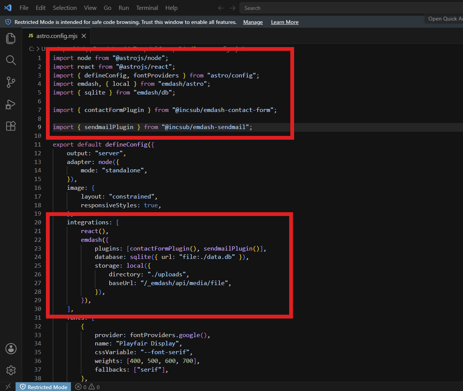This screenshot has width=463, height=391.
Task: Go back using the left arrow
Action: (x=221, y=8)
